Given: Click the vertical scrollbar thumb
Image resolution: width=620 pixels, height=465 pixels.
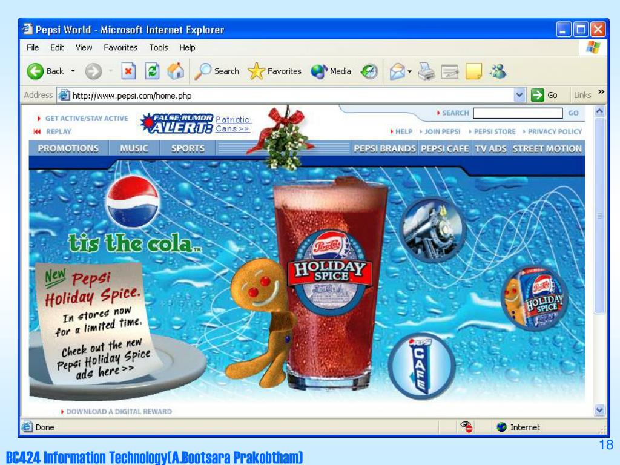Looking at the screenshot, I should point(599,216).
